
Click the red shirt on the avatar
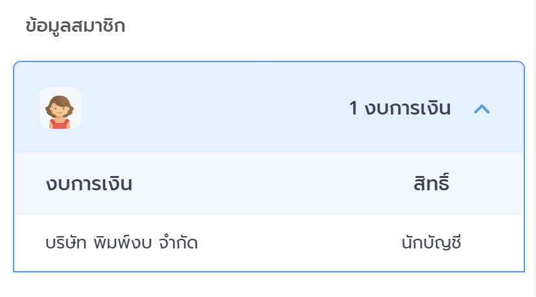pyautogui.click(x=60, y=124)
